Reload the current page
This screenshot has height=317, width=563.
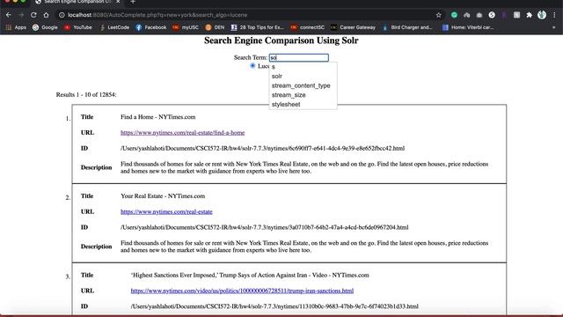33,15
